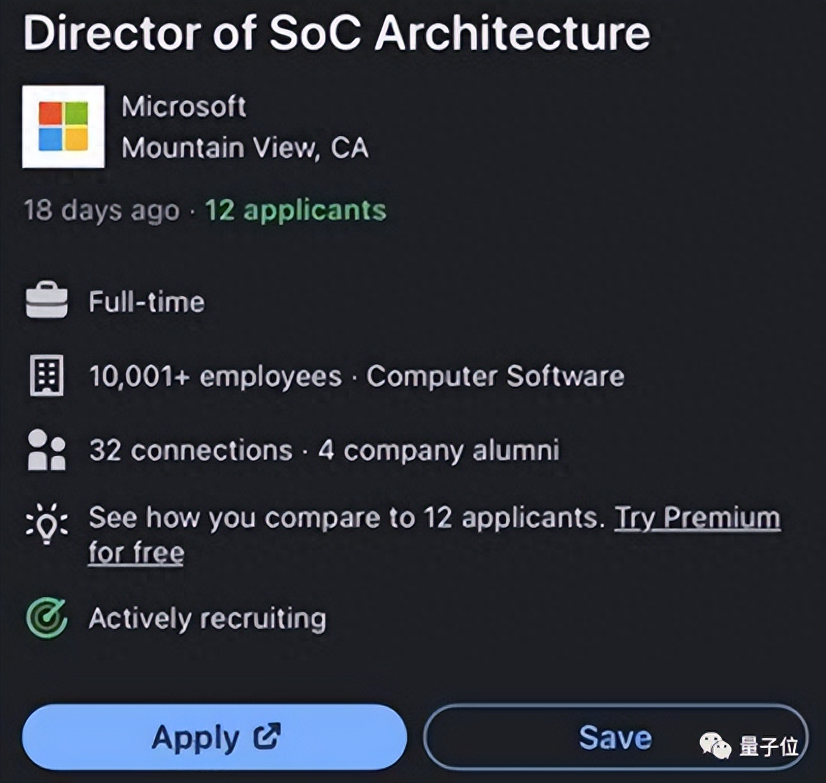
Task: Open the Try Premium for free link
Action: [x=697, y=519]
